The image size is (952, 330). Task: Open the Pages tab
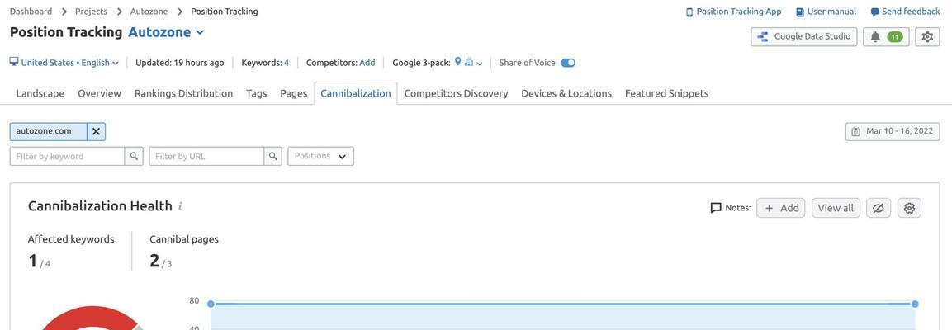click(x=293, y=93)
